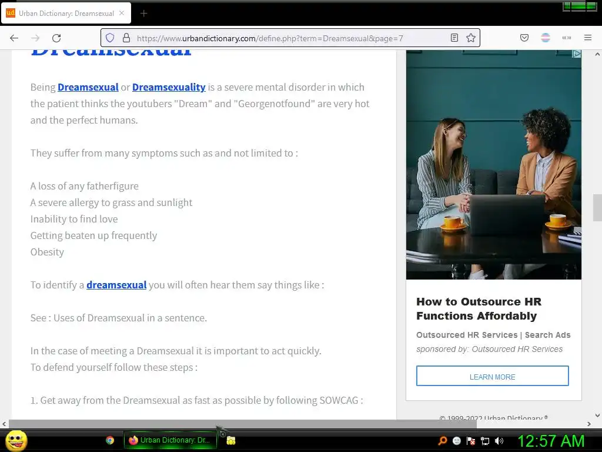Click 'Outsourced HR Services | Search Ads' text
The image size is (602, 452).
click(x=493, y=335)
